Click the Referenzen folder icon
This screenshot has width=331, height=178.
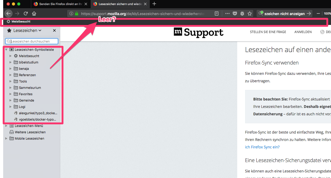(16, 75)
